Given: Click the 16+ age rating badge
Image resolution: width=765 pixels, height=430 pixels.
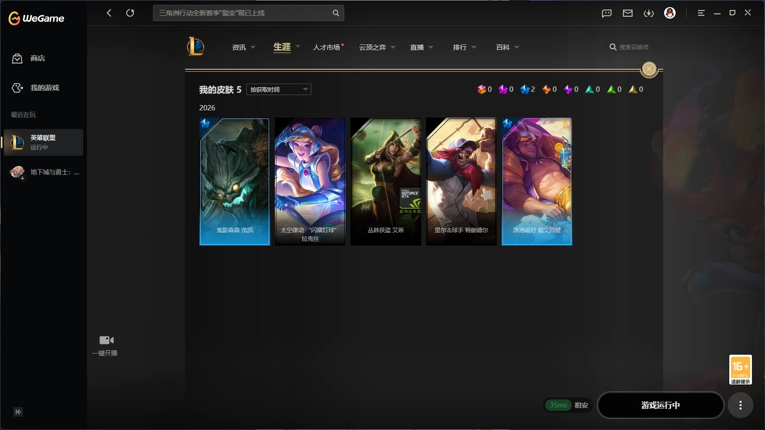Looking at the screenshot, I should click(x=741, y=369).
